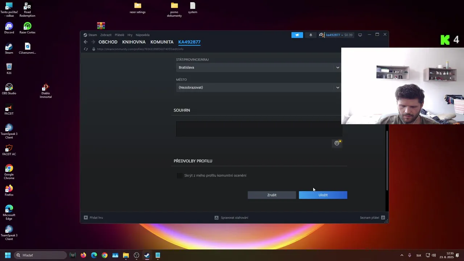The image size is (464, 261).
Task: Click Zrušit cancel button
Action: point(272,195)
